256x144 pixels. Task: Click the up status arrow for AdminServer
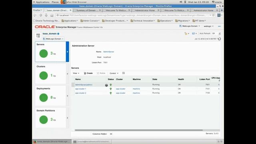point(111,85)
